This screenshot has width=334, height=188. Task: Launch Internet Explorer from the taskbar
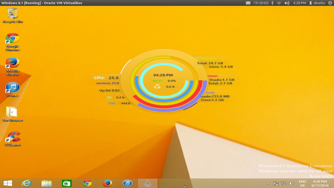click(26, 183)
